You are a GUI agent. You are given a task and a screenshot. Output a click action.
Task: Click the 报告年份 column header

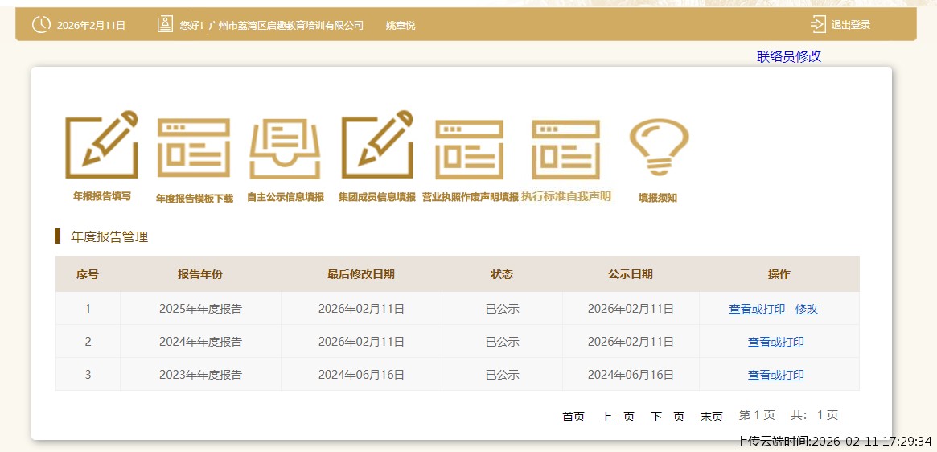[200, 274]
